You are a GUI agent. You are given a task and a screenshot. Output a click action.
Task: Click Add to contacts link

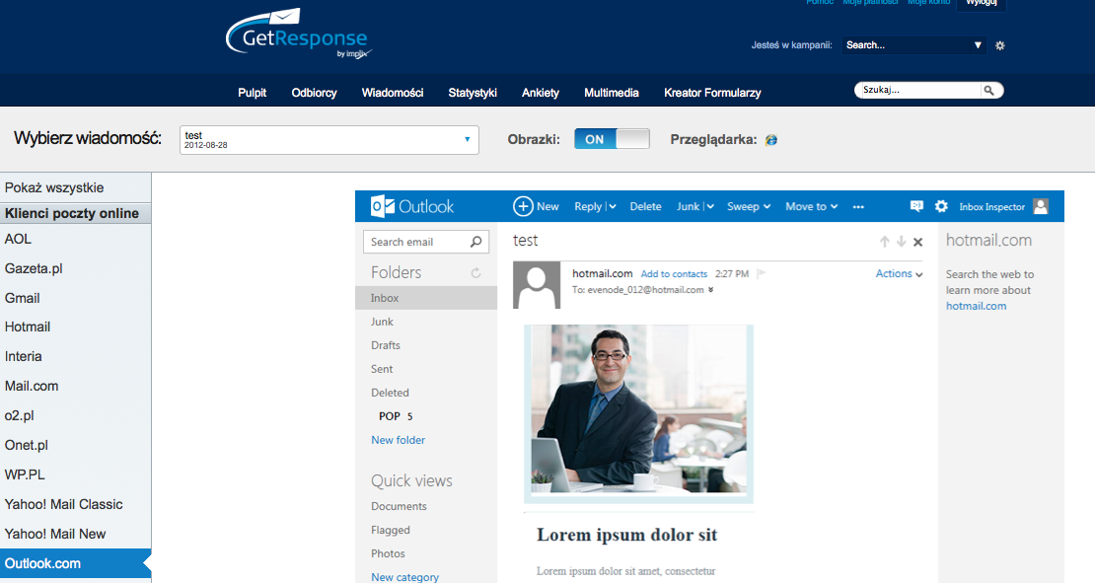674,274
